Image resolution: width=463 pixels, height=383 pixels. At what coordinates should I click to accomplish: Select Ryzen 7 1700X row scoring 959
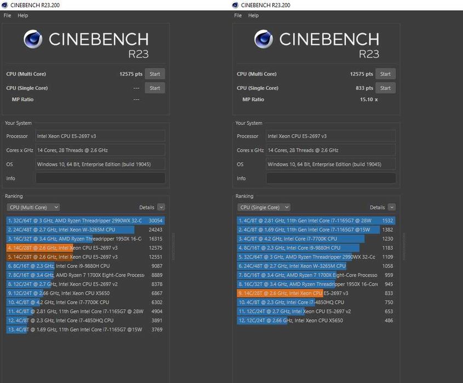coord(316,275)
